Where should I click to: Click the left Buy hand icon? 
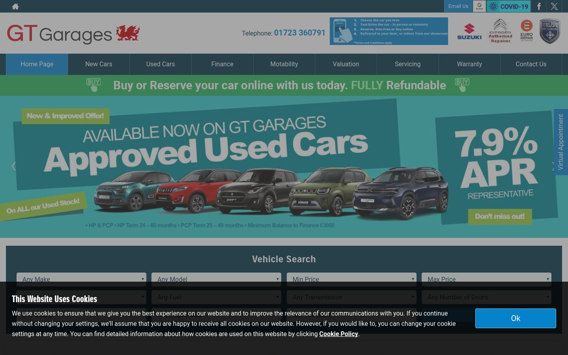[93, 85]
